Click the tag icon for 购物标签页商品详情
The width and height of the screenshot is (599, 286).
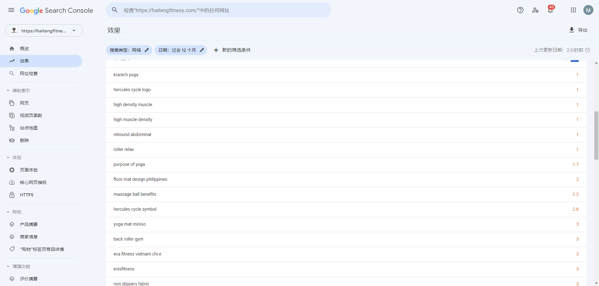click(x=12, y=249)
